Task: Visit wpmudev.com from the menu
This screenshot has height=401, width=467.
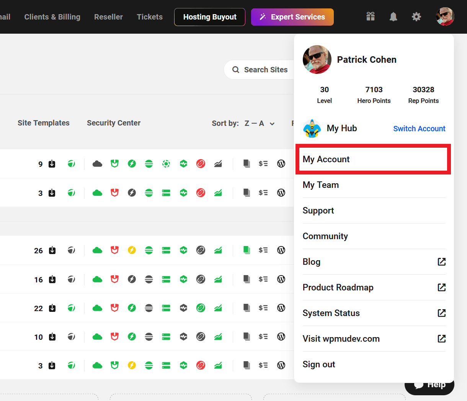Action: (374, 339)
